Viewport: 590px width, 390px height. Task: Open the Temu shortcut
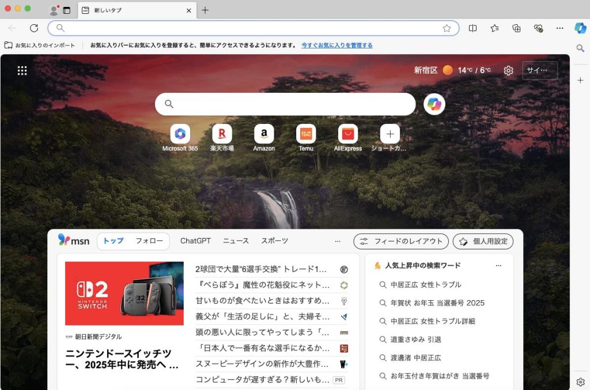pos(305,134)
